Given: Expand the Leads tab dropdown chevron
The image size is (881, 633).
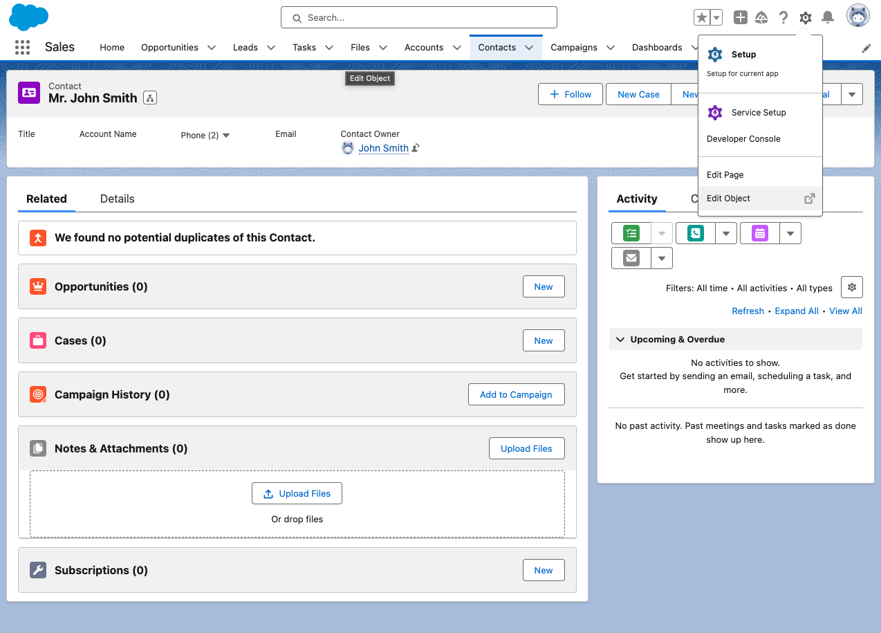Looking at the screenshot, I should point(271,48).
